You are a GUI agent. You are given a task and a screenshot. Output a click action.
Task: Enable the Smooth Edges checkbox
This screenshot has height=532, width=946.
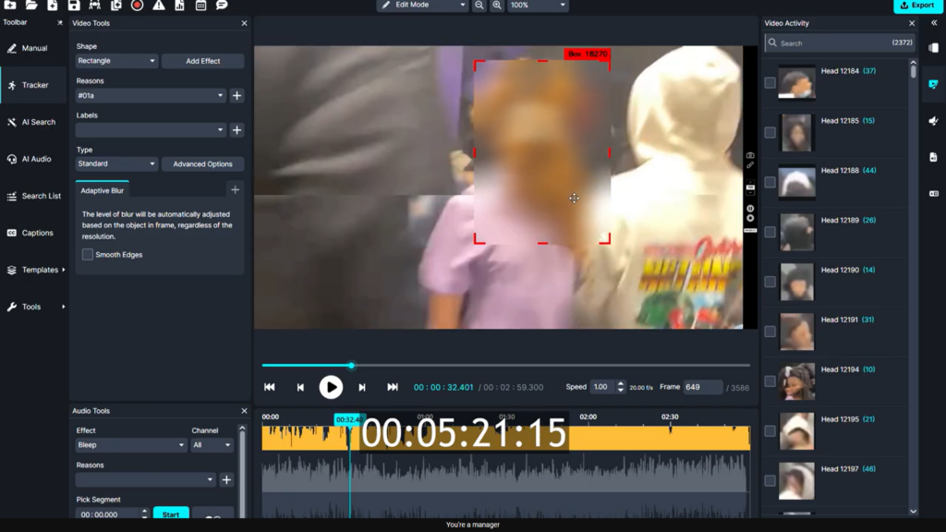(x=88, y=255)
